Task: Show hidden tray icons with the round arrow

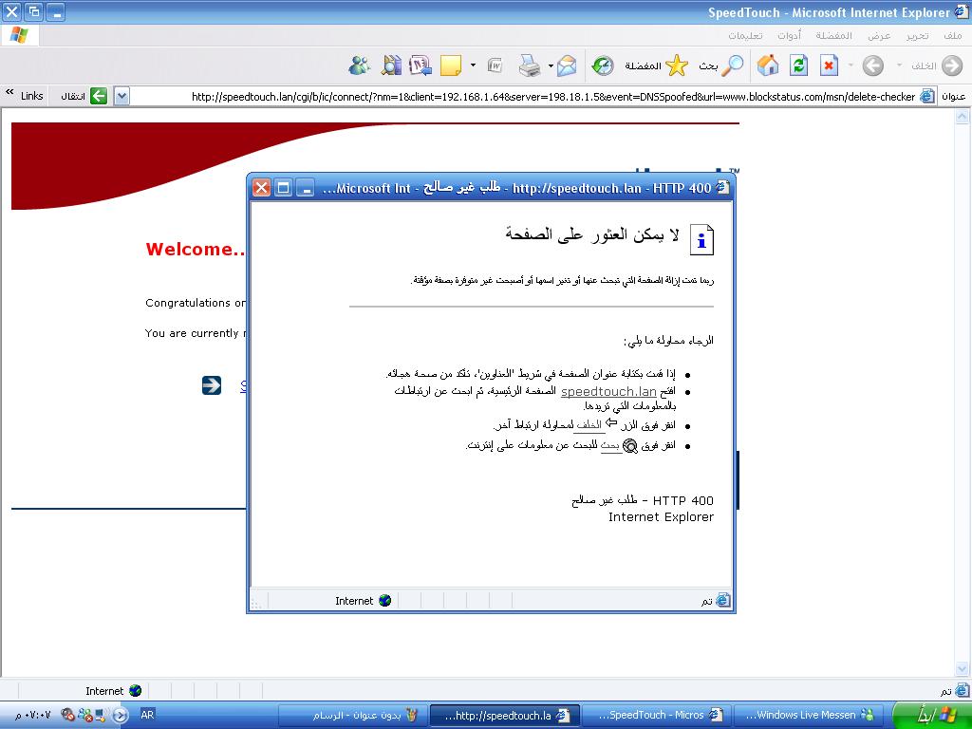Action: click(x=121, y=716)
